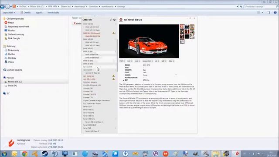Open the settings gear in cars list header
Image resolution: width=279 pixels, height=157 pixels.
click(114, 20)
